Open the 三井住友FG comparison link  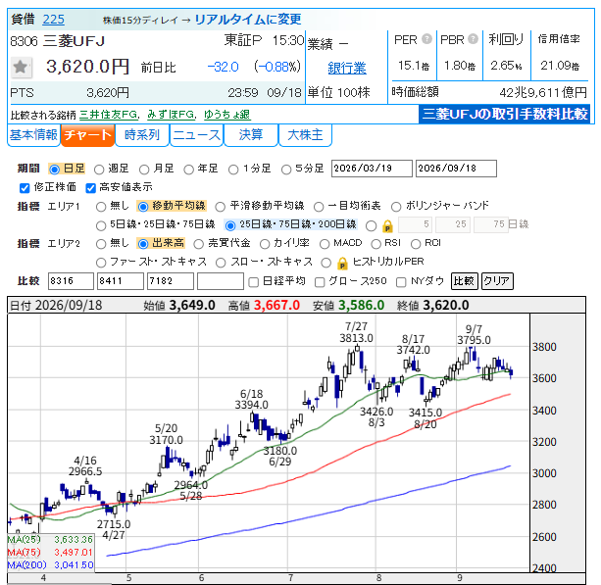click(109, 115)
